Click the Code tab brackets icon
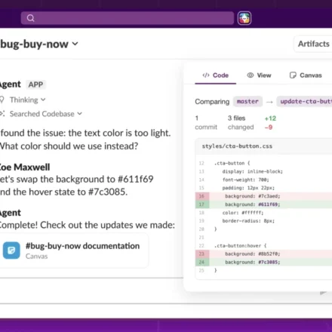 (x=206, y=75)
